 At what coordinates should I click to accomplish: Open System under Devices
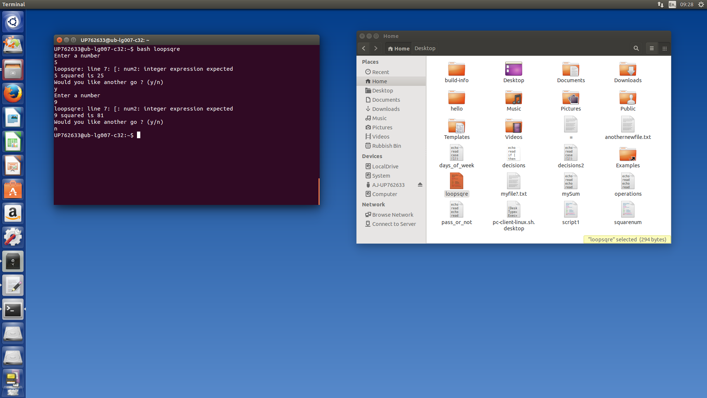[x=391, y=176]
